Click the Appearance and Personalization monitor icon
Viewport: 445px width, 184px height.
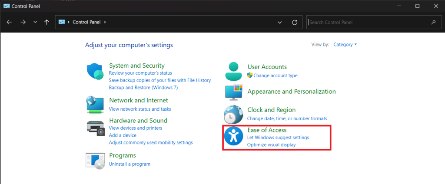[x=233, y=92]
